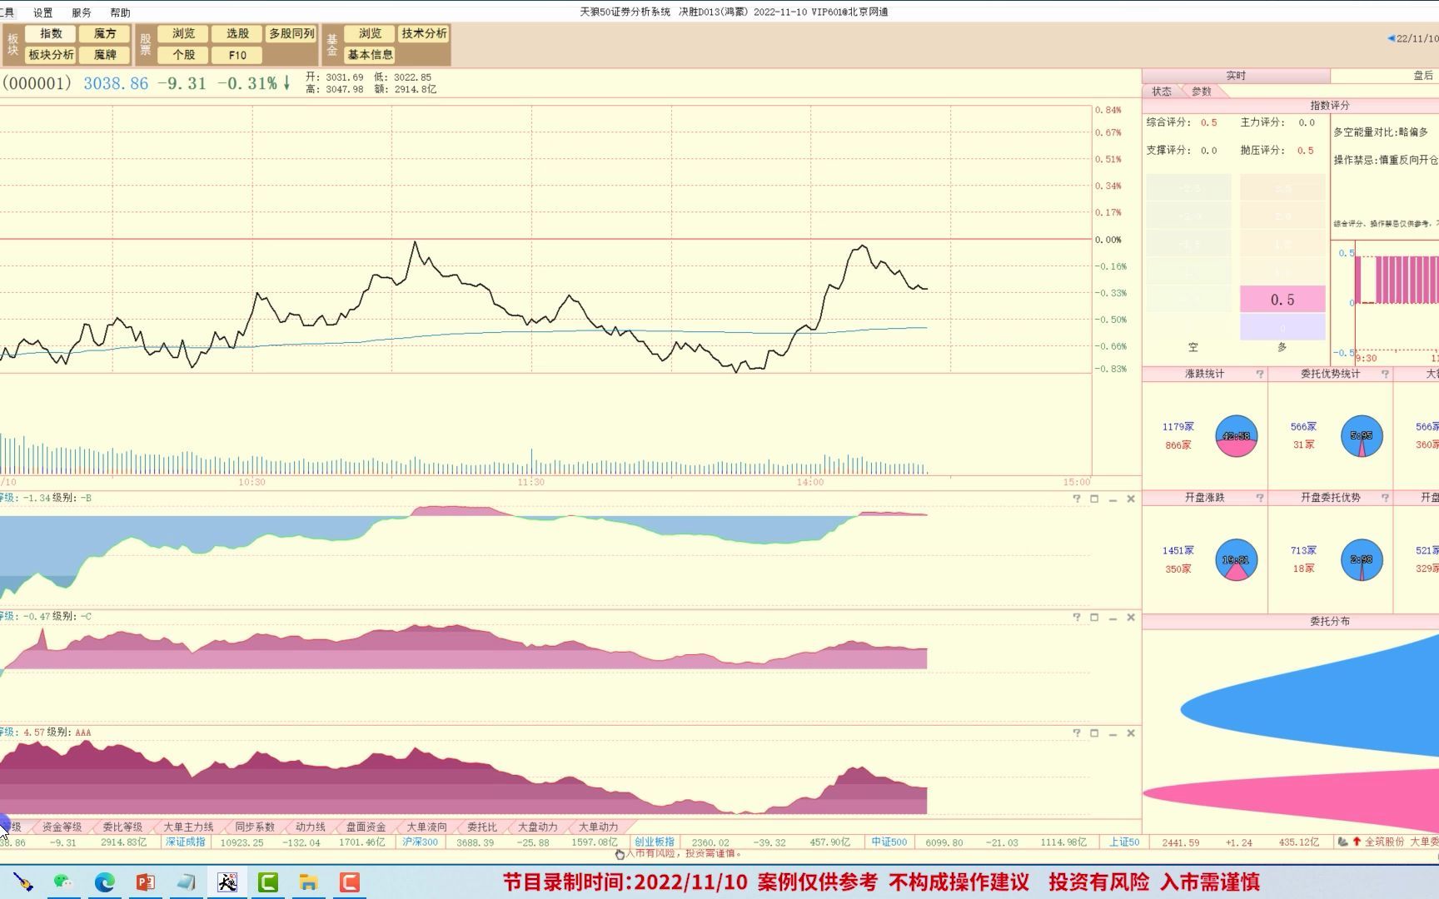Image resolution: width=1439 pixels, height=899 pixels.
Task: Open PowerPoint from the taskbar
Action: (x=145, y=882)
